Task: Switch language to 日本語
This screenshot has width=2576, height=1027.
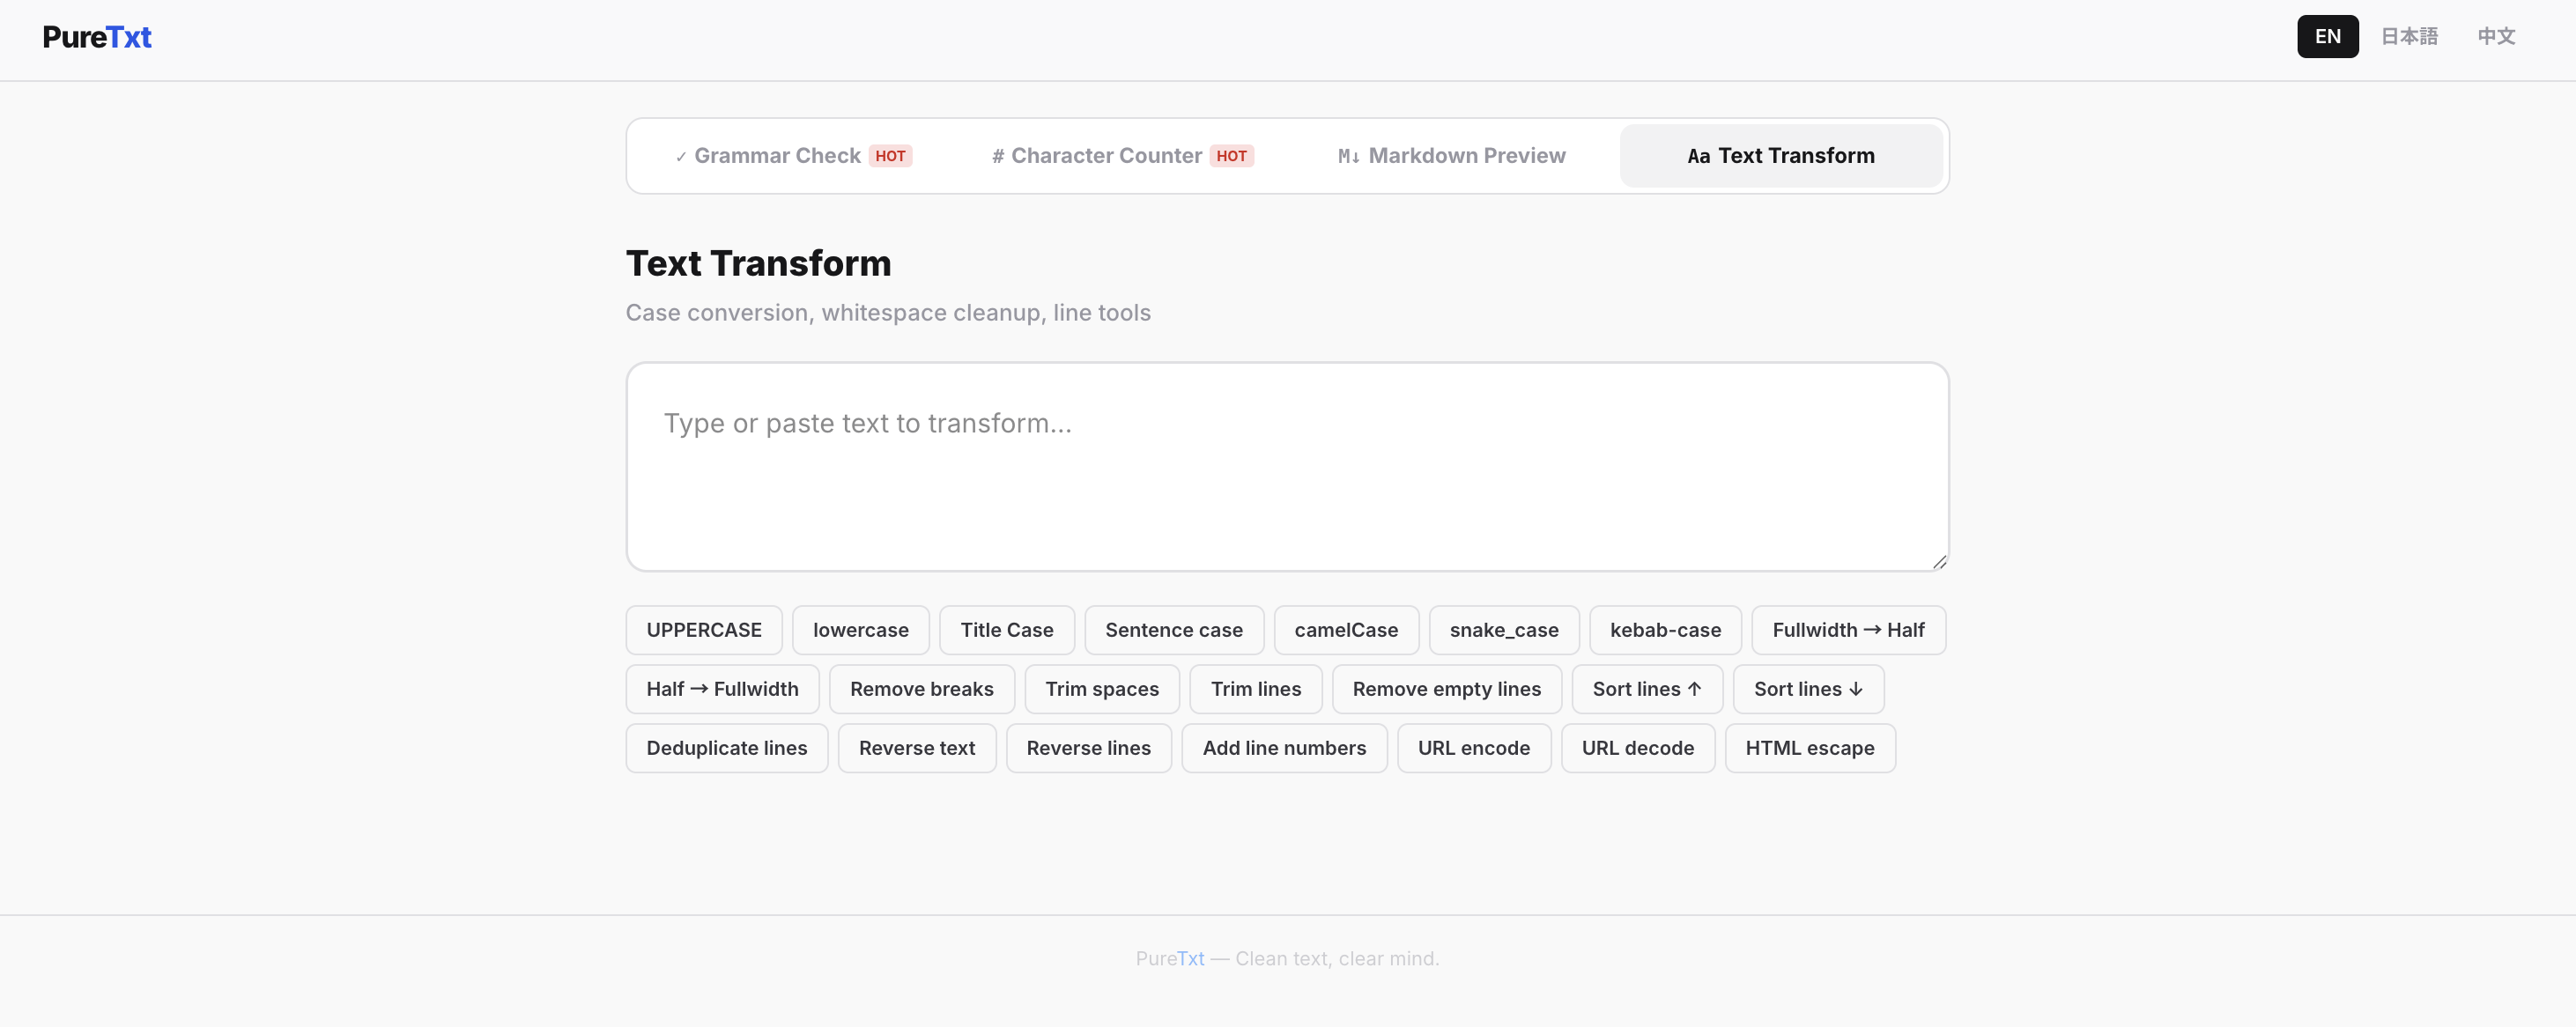Action: [2408, 37]
